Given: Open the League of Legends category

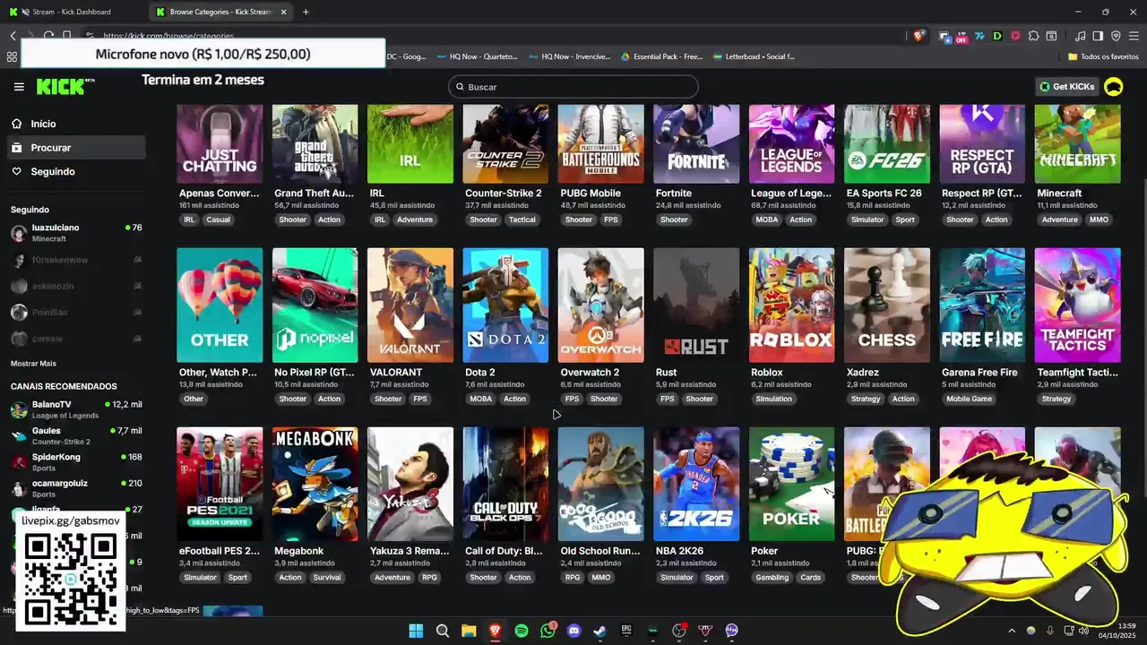Looking at the screenshot, I should coord(791,143).
